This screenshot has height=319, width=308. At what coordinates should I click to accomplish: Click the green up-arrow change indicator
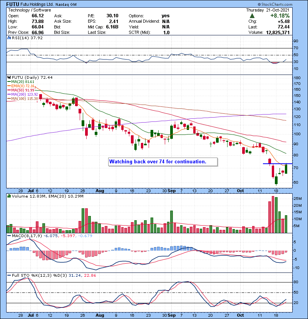[252, 16]
